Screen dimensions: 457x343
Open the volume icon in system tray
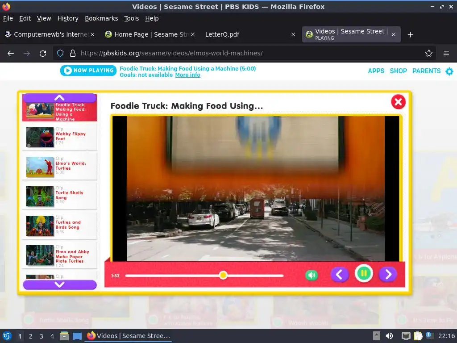[x=389, y=336]
